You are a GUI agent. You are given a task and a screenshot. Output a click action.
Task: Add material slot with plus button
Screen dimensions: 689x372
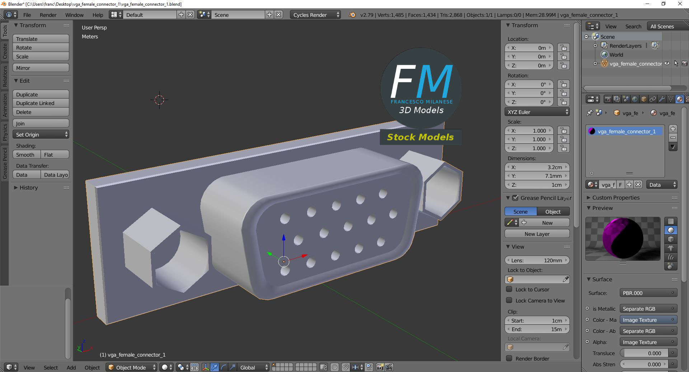673,129
